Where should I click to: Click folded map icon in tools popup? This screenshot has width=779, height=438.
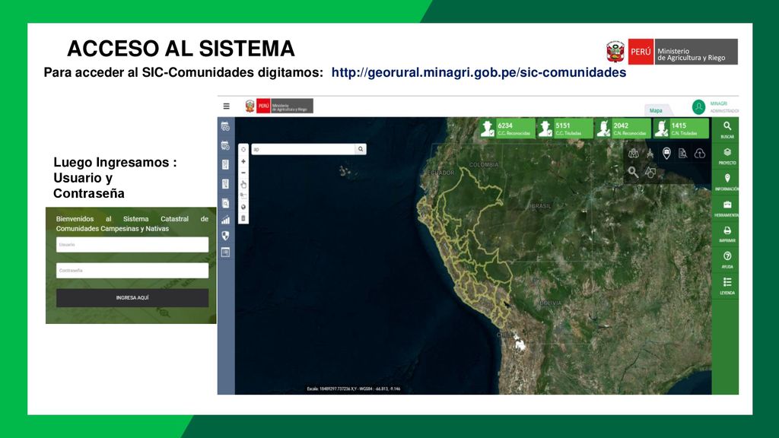(x=634, y=154)
